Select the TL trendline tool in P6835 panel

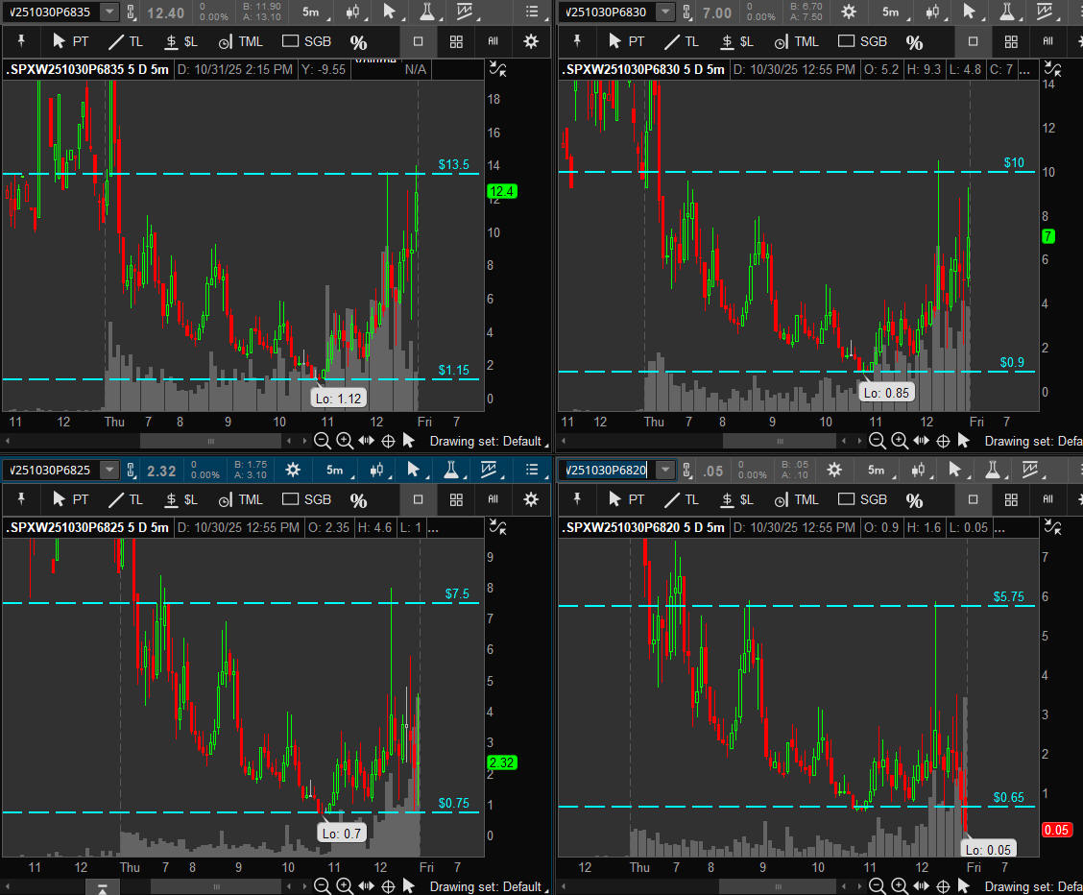126,42
